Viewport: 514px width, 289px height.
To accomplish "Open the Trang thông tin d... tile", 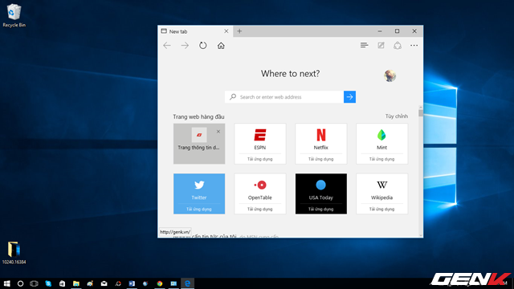I will (x=199, y=144).
